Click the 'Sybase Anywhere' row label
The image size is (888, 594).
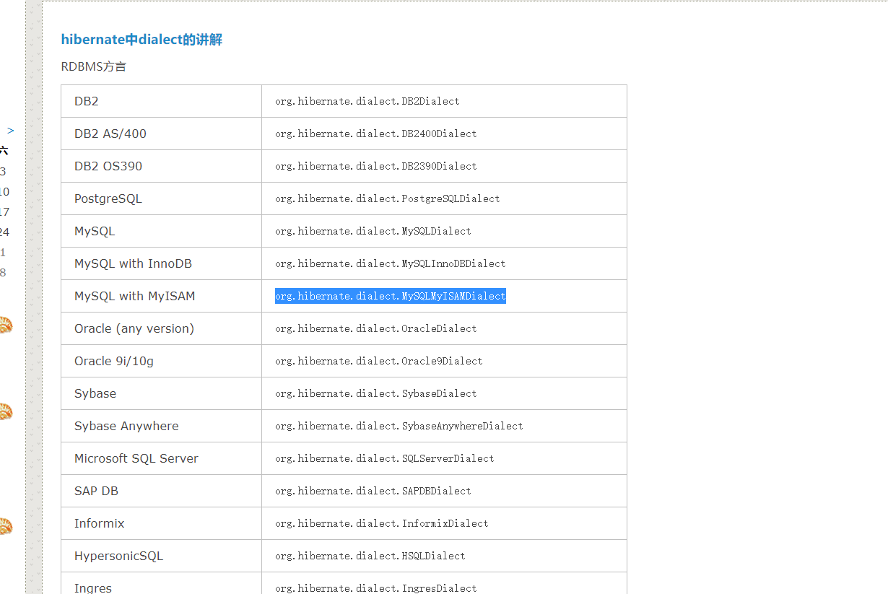(126, 425)
